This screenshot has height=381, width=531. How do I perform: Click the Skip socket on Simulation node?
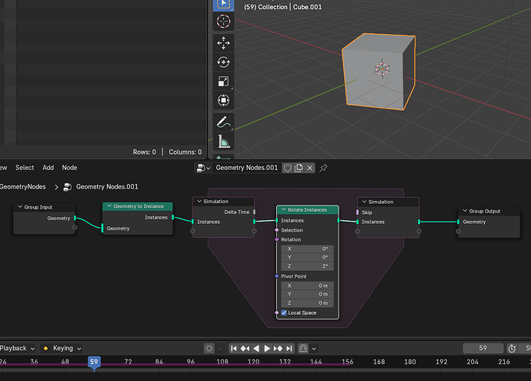point(358,212)
